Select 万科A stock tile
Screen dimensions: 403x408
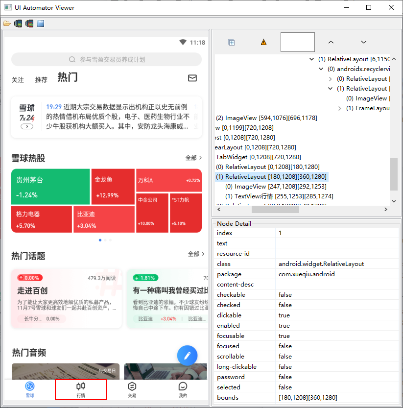pos(169,180)
